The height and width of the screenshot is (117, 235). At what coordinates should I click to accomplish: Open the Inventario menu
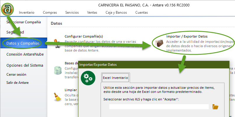27,13
